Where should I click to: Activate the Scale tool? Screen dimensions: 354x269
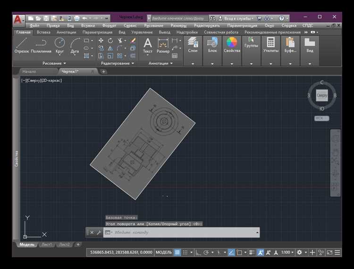110,56
